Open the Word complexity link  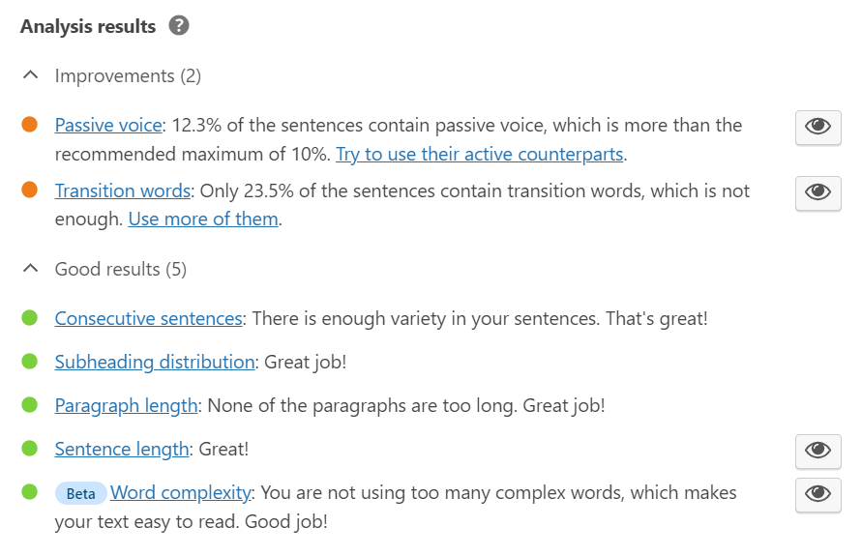(181, 492)
